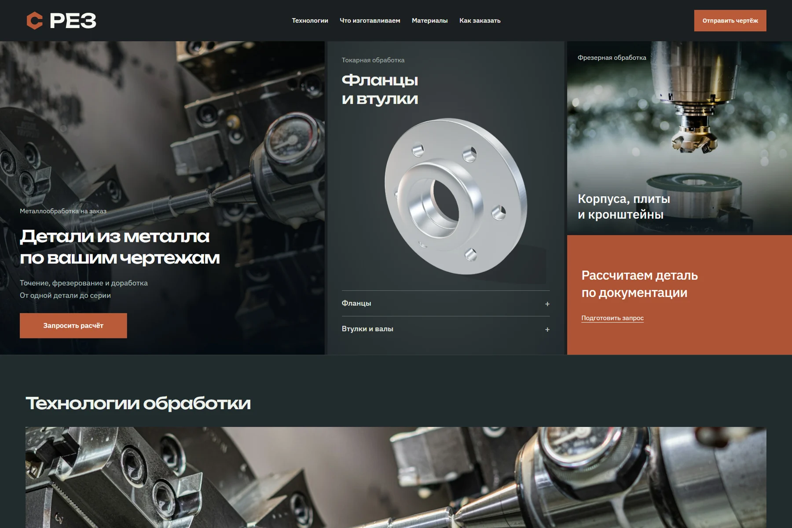
Task: Open the Как заказать menu item
Action: (x=480, y=21)
